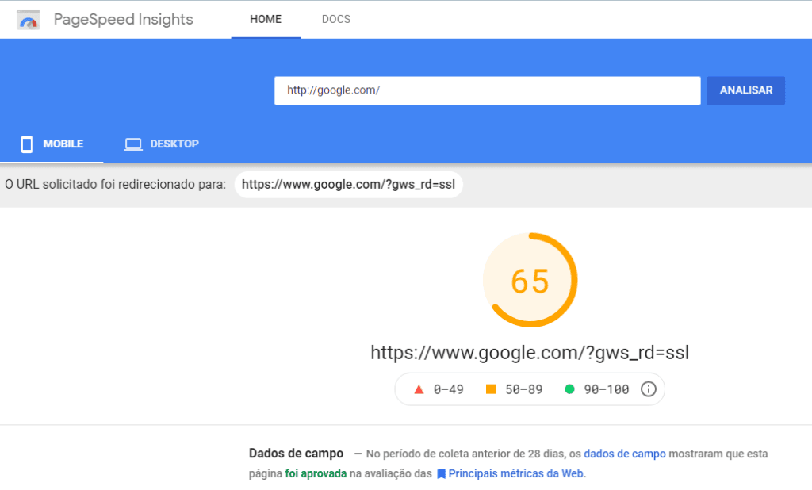This screenshot has height=490, width=812.
Task: Open the 'dados de campo' link
Action: [625, 454]
